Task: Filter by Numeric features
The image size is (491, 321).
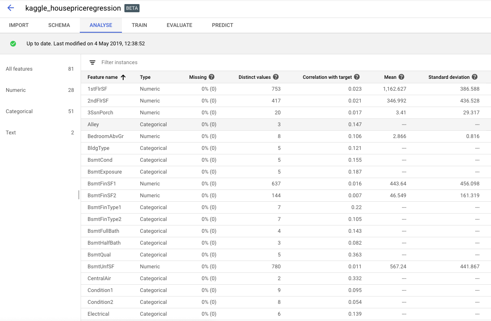Action: (x=40, y=90)
